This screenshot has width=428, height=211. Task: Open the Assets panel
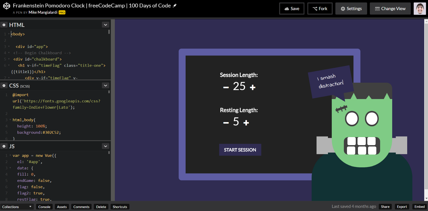(x=62, y=207)
